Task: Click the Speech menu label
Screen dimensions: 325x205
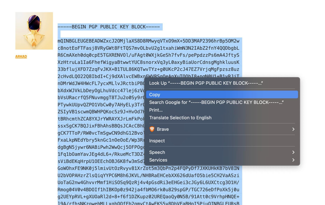Action: [x=157, y=152]
